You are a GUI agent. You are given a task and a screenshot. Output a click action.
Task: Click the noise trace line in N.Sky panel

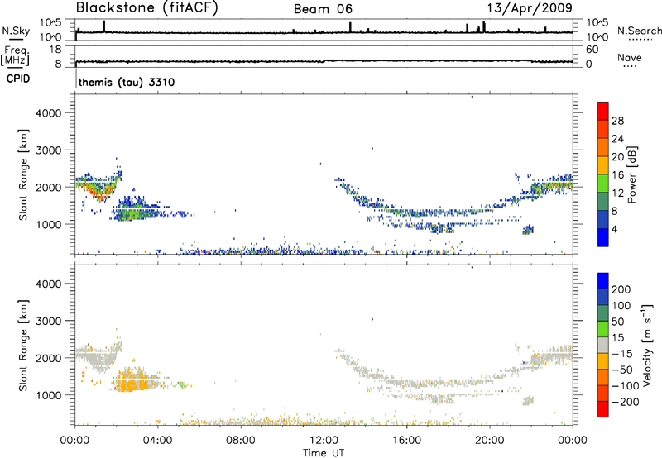pyautogui.click(x=324, y=32)
